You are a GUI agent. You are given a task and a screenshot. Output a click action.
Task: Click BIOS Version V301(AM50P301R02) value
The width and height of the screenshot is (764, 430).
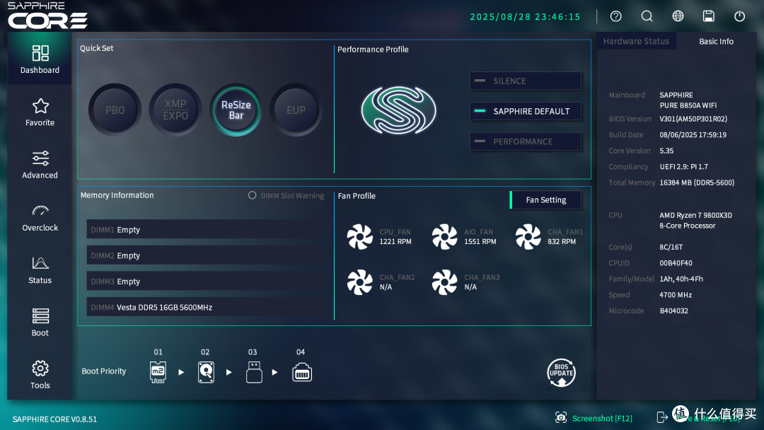tap(693, 119)
